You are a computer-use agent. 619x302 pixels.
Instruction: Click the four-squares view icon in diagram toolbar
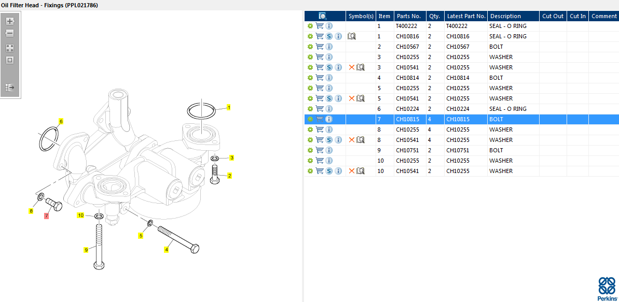[10, 48]
